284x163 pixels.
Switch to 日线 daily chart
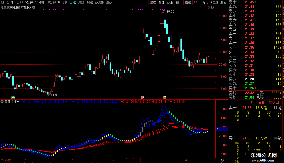pos(73,2)
